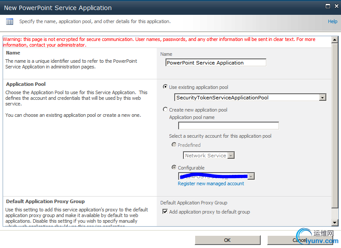Select the Predefined security account radio
This screenshot has height=248, width=341.
[174, 145]
